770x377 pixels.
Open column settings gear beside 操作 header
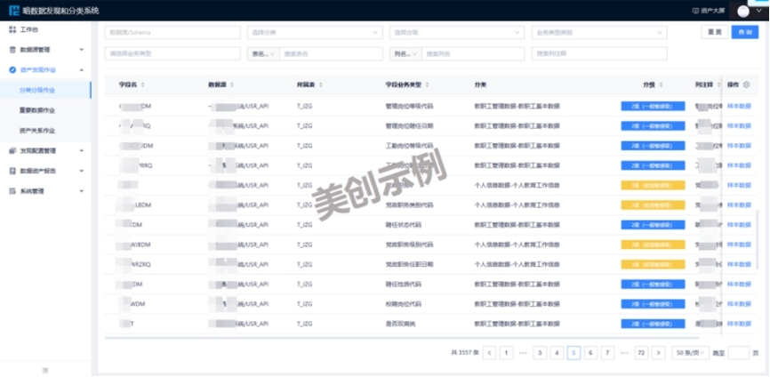click(746, 85)
